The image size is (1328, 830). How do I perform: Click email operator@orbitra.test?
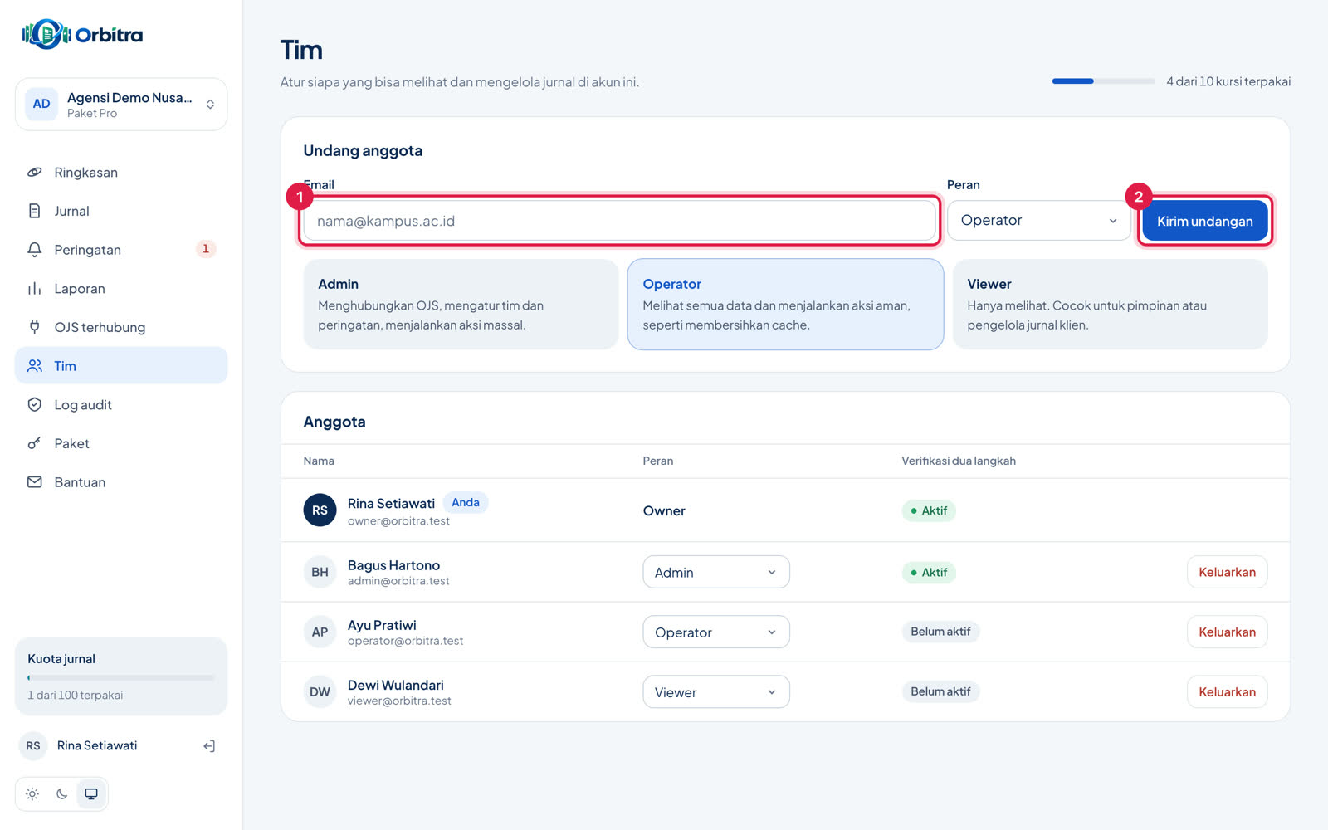[x=405, y=641]
